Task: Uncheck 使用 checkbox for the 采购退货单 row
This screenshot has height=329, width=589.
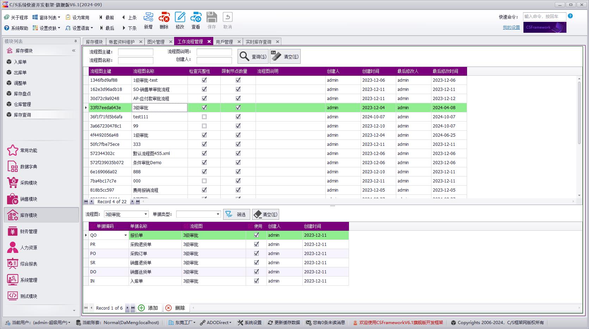Action: tap(256, 244)
